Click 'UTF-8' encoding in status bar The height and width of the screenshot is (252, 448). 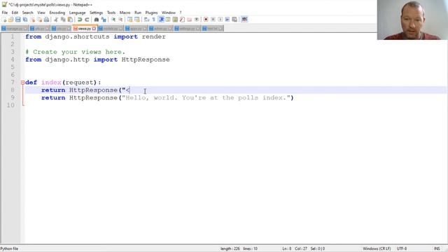pyautogui.click(x=401, y=249)
